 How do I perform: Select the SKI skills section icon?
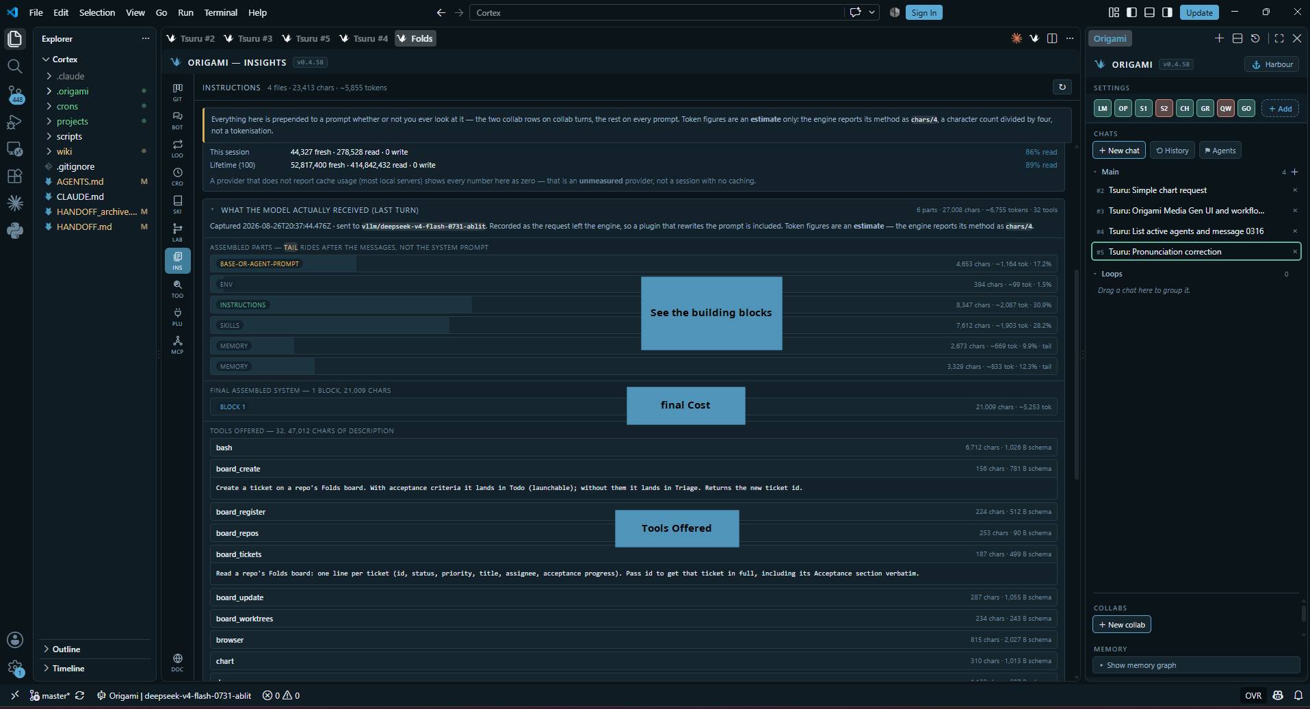point(177,205)
